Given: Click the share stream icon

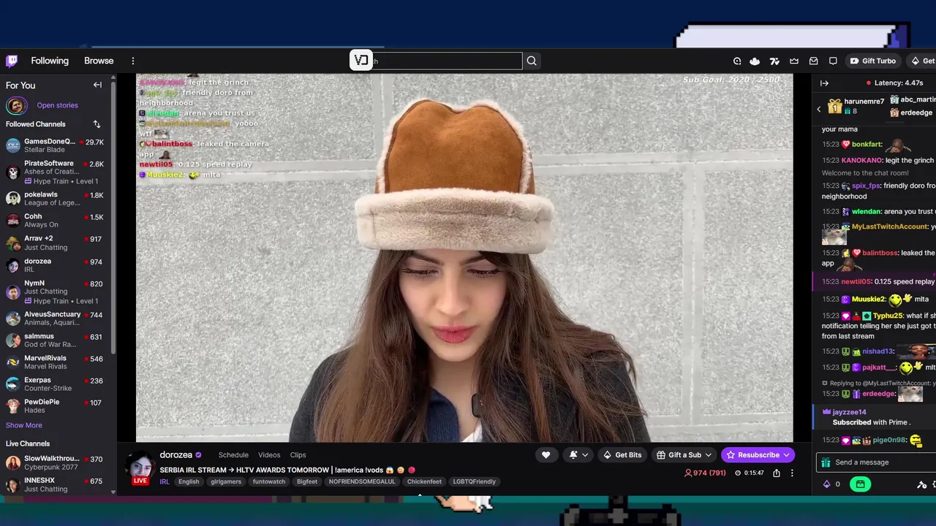Looking at the screenshot, I should tap(777, 473).
